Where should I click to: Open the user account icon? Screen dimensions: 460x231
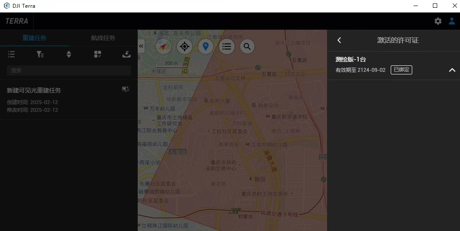coord(452,21)
